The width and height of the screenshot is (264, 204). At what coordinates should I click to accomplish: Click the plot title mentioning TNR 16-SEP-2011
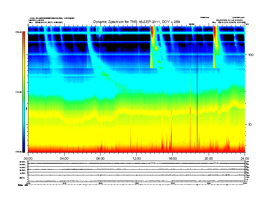(137, 22)
